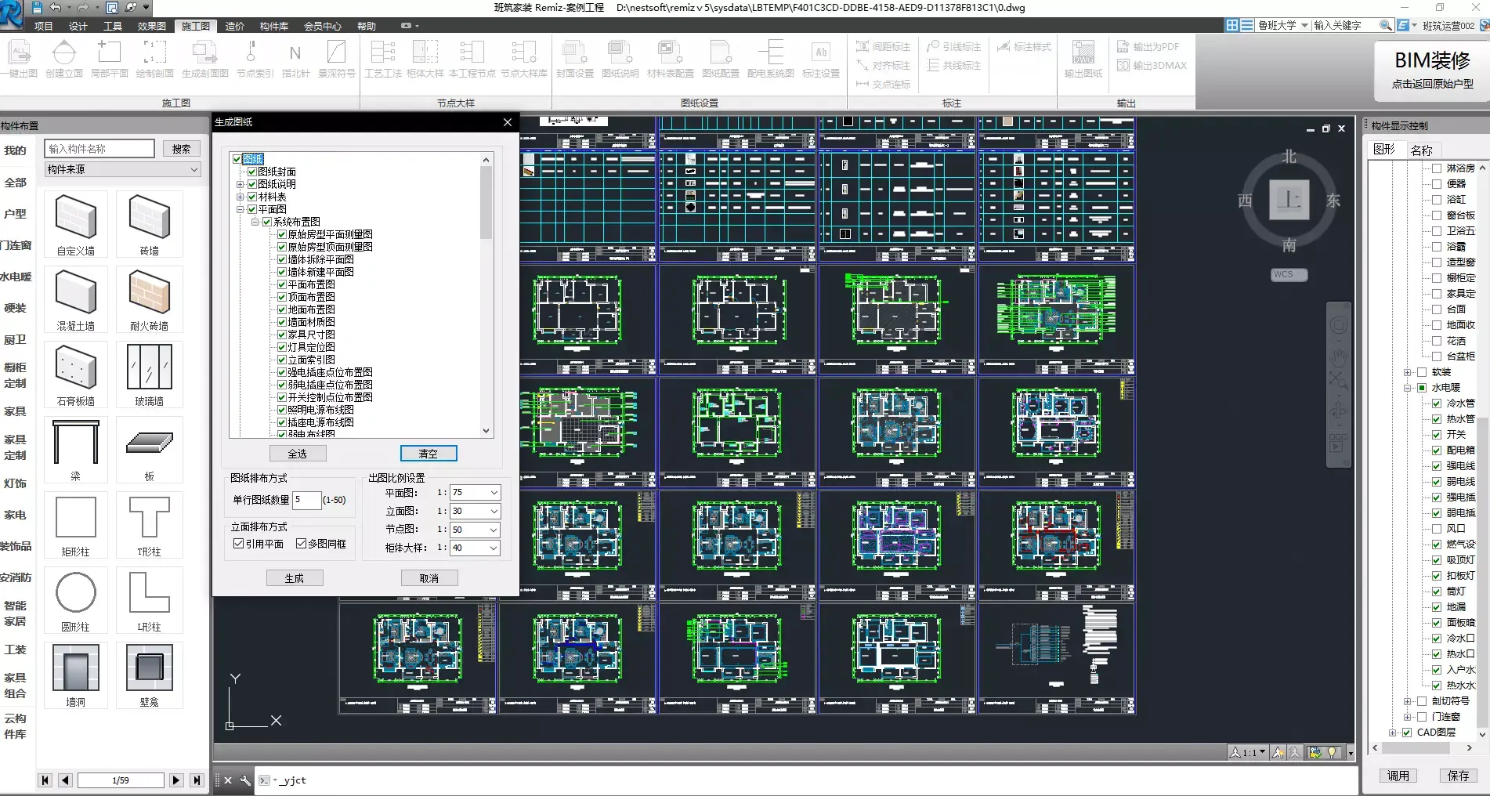Click the 生成 button in dialog
Viewport: 1490px width, 796px height.
[x=294, y=578]
